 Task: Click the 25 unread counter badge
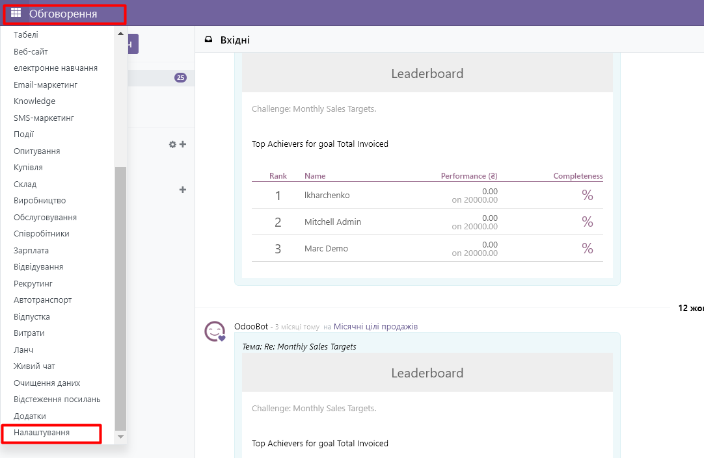pos(180,78)
